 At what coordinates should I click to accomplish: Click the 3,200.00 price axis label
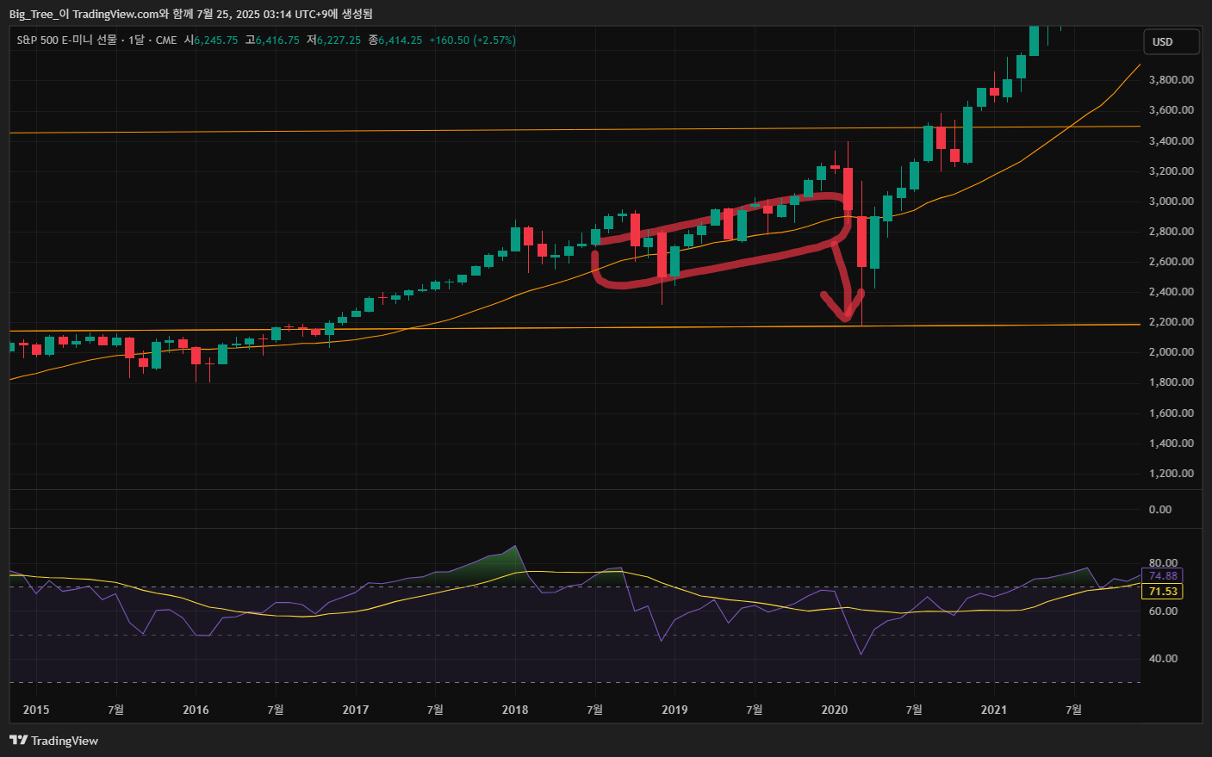1172,171
